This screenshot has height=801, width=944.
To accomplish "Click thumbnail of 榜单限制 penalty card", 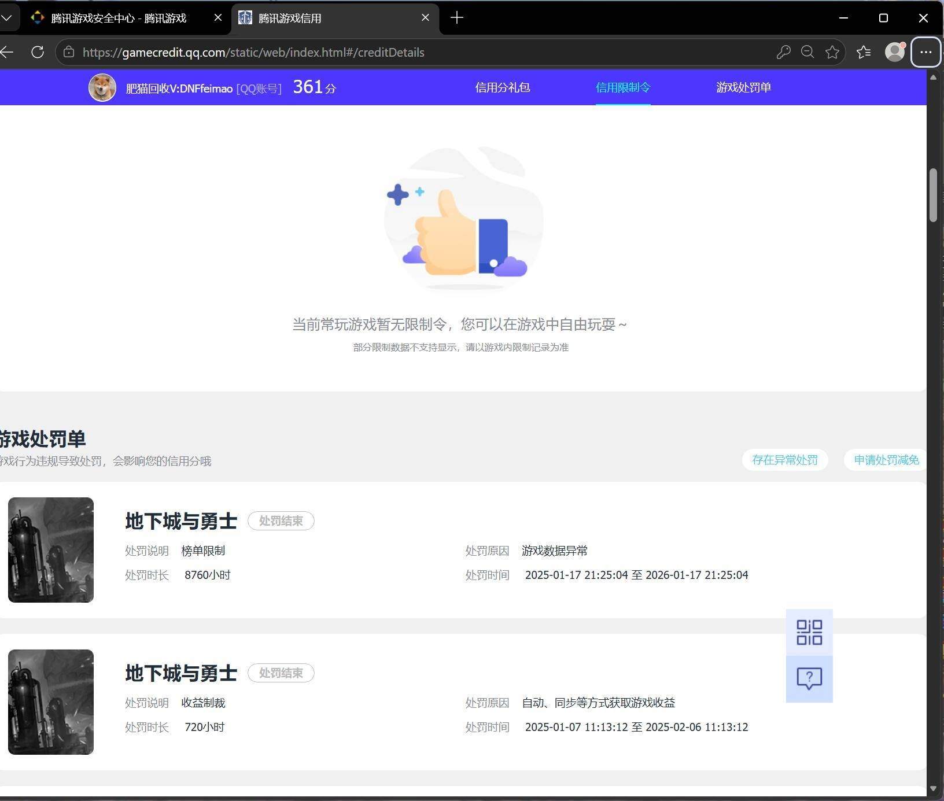I will click(x=51, y=550).
